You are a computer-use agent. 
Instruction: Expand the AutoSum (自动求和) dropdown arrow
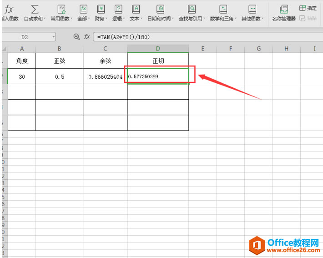[45, 19]
